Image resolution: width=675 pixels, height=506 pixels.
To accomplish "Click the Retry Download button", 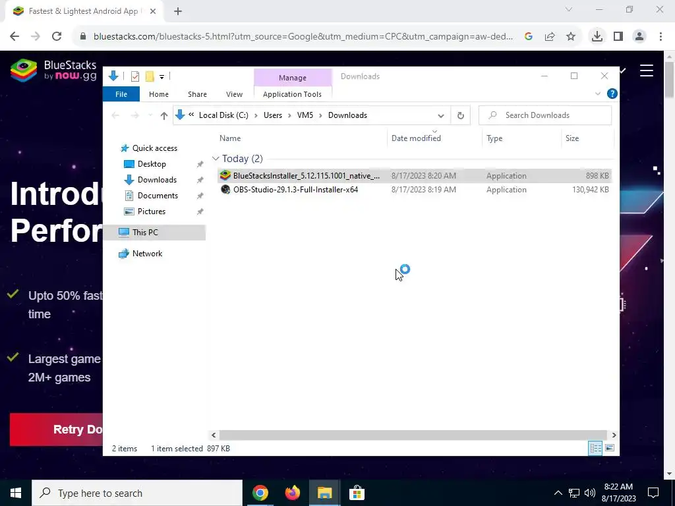I will coord(56,430).
